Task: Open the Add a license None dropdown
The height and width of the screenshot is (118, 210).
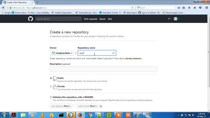Action: (88, 106)
